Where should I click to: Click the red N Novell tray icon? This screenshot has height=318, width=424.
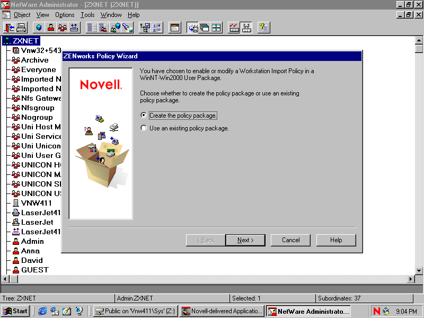pyautogui.click(x=376, y=311)
